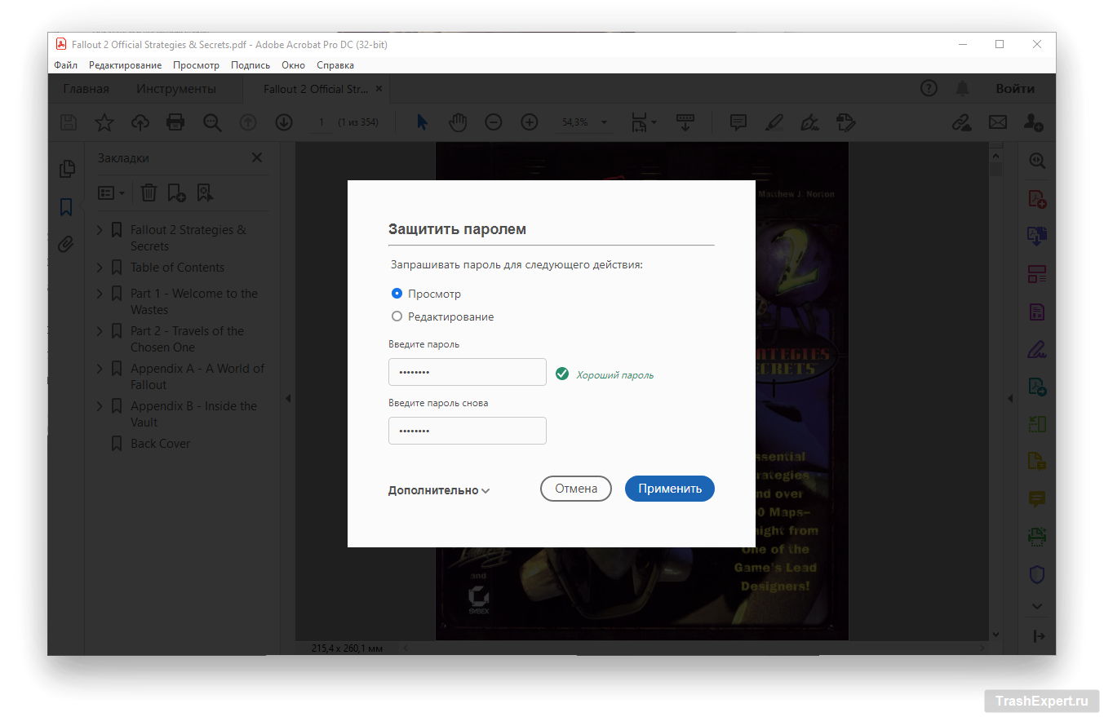Switch to the Инструменты tab
Image resolution: width=1104 pixels, height=717 pixels.
pyautogui.click(x=176, y=89)
